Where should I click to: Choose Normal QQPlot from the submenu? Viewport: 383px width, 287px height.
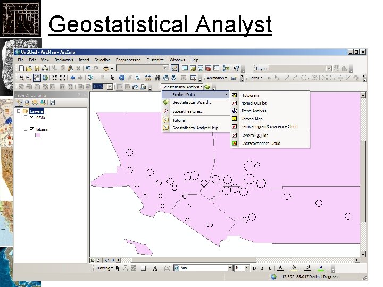pos(270,103)
